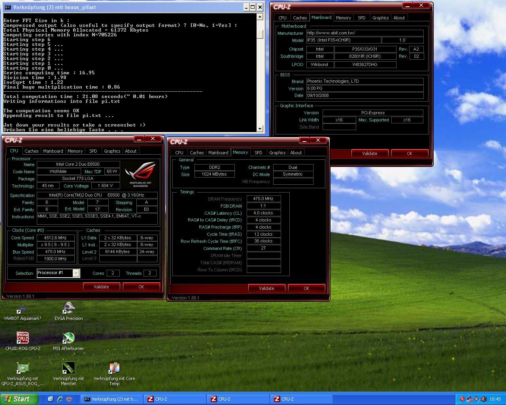The width and height of the screenshot is (506, 405).
Task: Switch to CPU tab in Mainboard window
Action: (283, 18)
